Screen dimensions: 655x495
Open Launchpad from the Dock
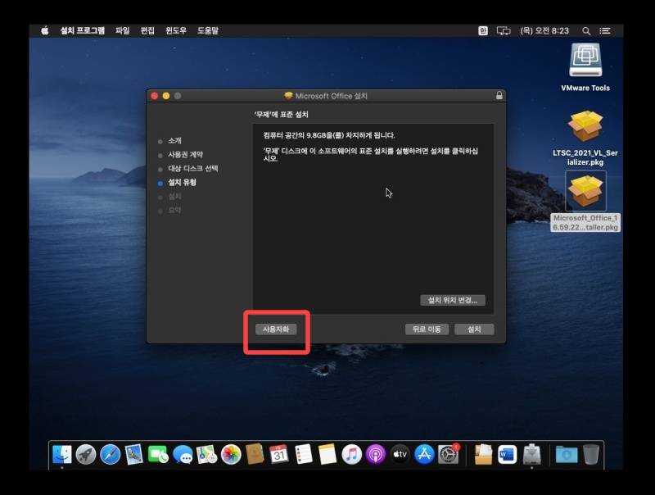tap(86, 455)
